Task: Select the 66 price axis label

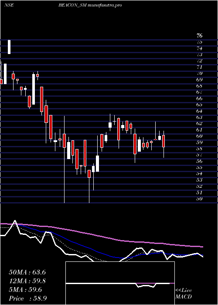Action: [200, 98]
